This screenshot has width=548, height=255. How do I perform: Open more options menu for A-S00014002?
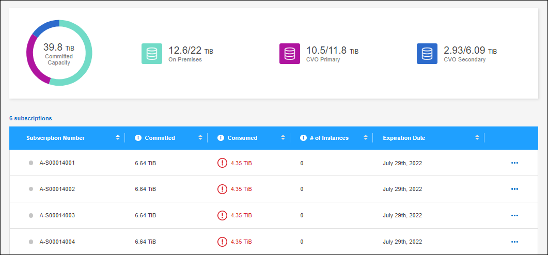tap(514, 189)
